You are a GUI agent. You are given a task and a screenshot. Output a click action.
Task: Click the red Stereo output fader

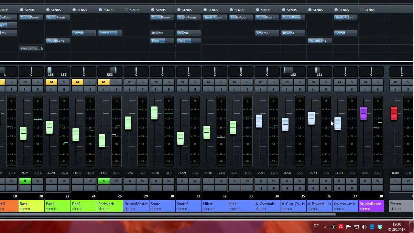394,113
